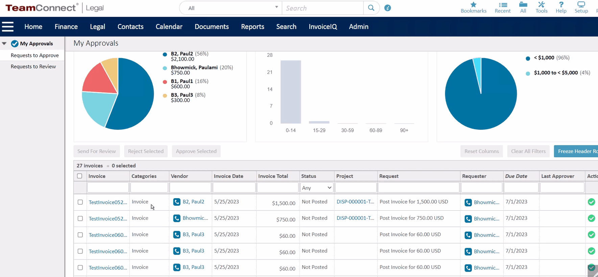
Task: Open the Bookmarks star icon
Action: 473,5
